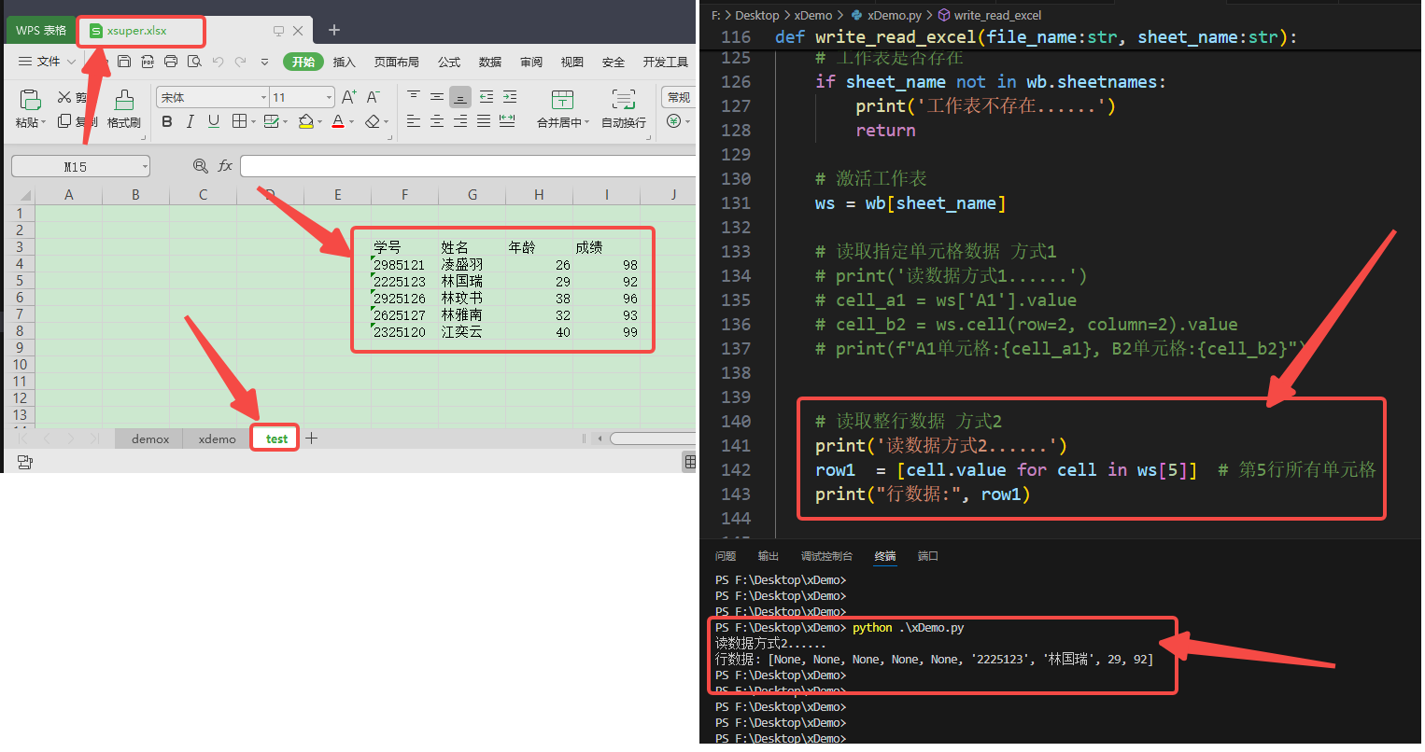This screenshot has height=752, width=1425.
Task: Toggle Italic formatting
Action: 190,121
